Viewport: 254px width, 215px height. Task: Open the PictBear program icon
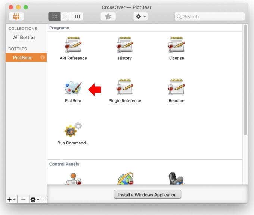tap(73, 88)
